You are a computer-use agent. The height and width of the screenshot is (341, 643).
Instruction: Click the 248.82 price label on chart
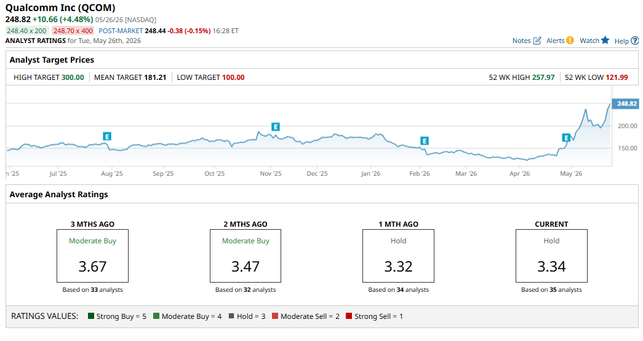click(625, 104)
